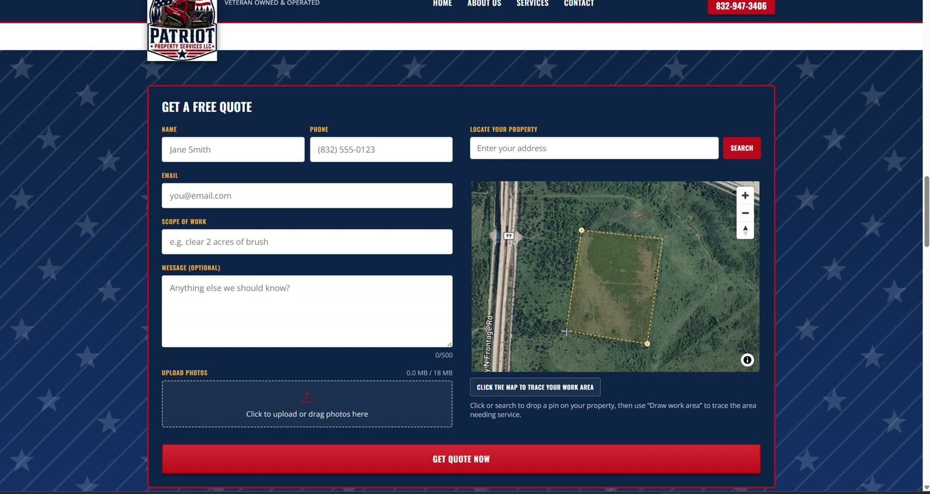Image resolution: width=930 pixels, height=494 pixels.
Task: Focus the Email input field
Action: [307, 196]
